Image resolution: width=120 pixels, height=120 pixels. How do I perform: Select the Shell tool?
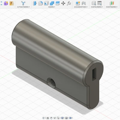pyautogui.click(x=46, y=3)
